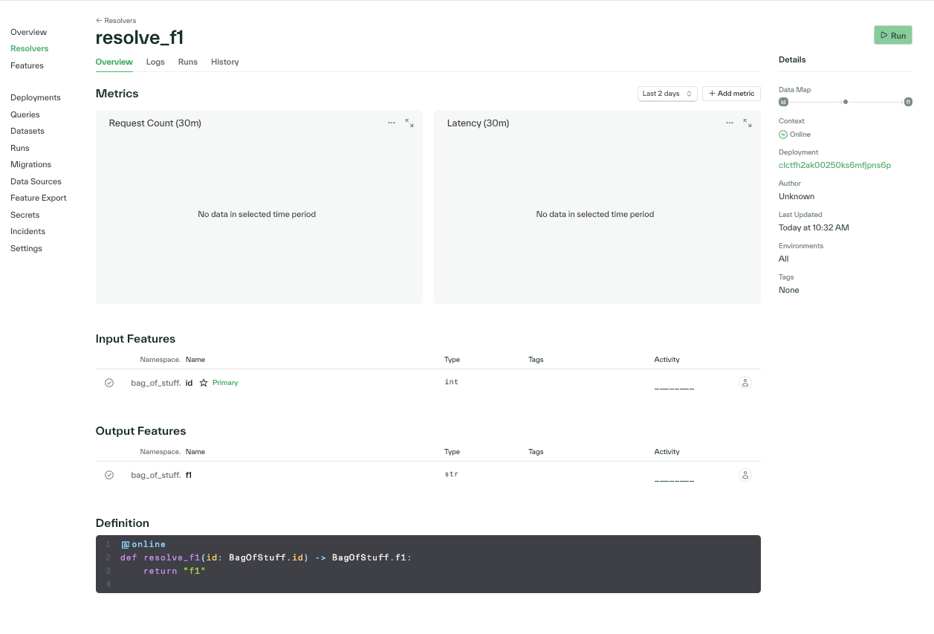This screenshot has height=634, width=934.
Task: Click the Online status icon under Context
Action: click(783, 134)
